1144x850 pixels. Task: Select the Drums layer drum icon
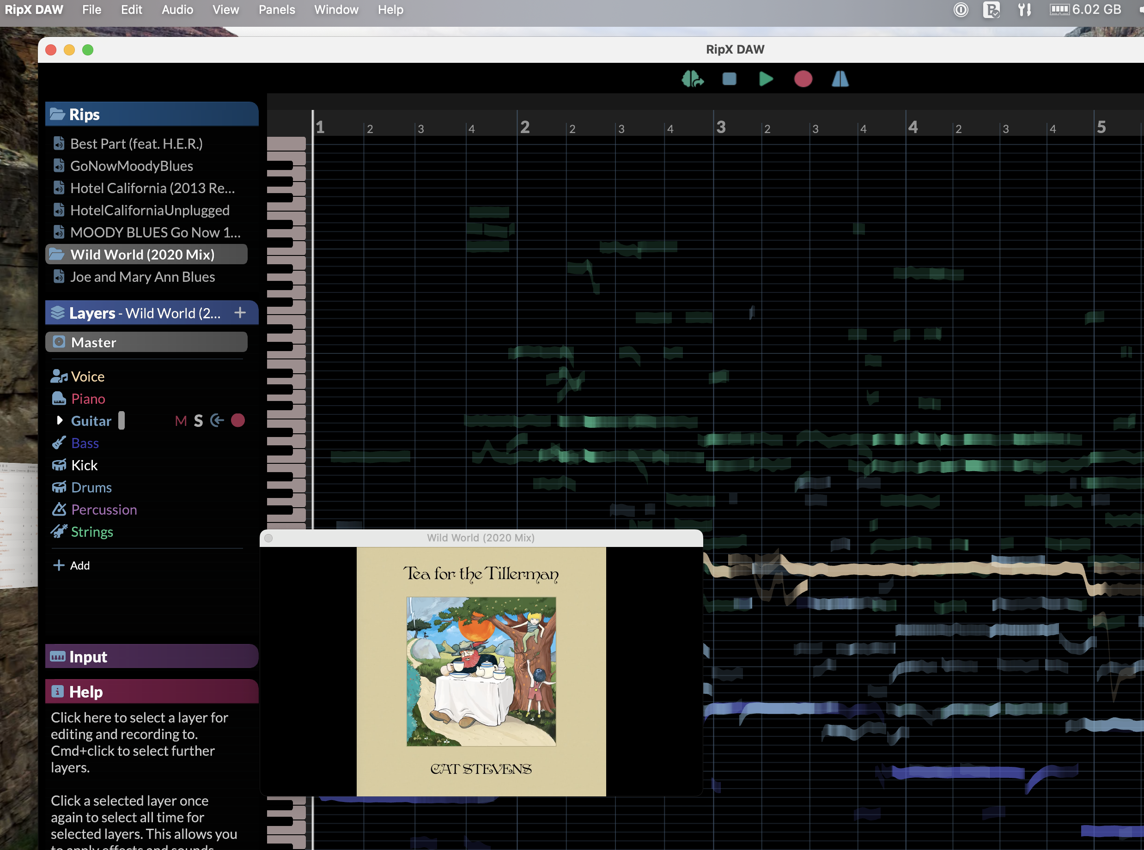[x=59, y=487]
